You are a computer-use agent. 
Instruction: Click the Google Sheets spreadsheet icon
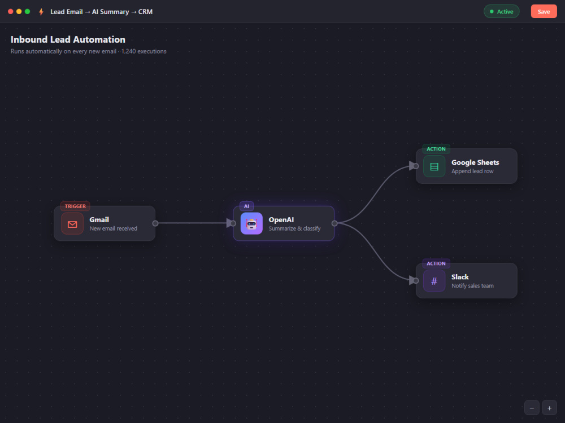434,166
